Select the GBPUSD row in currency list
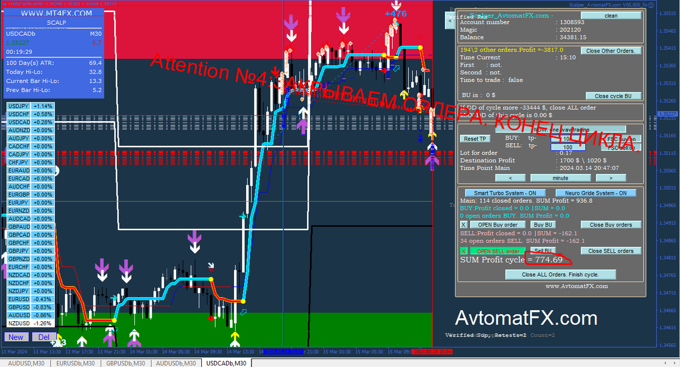 tap(31, 307)
